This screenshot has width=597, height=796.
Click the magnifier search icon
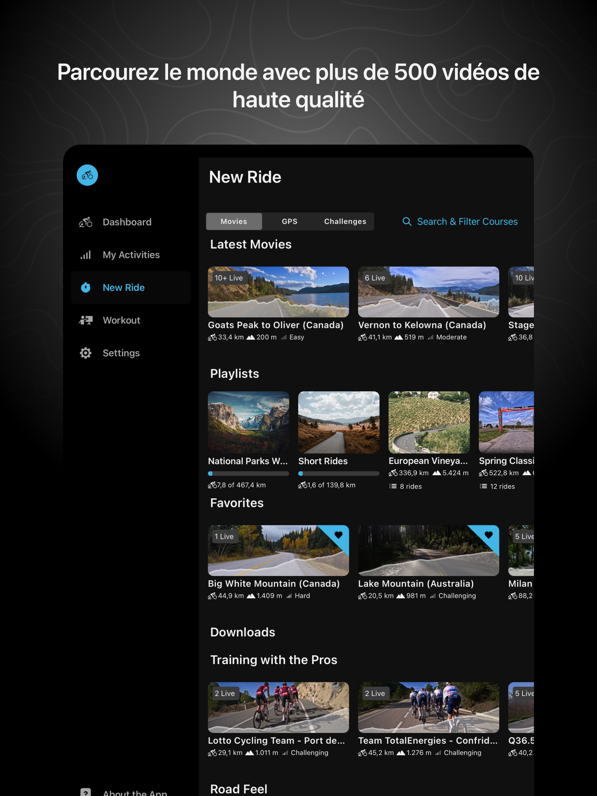[407, 222]
